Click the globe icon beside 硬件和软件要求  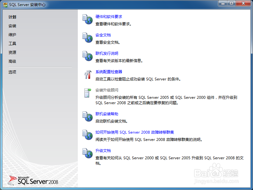[87, 19]
